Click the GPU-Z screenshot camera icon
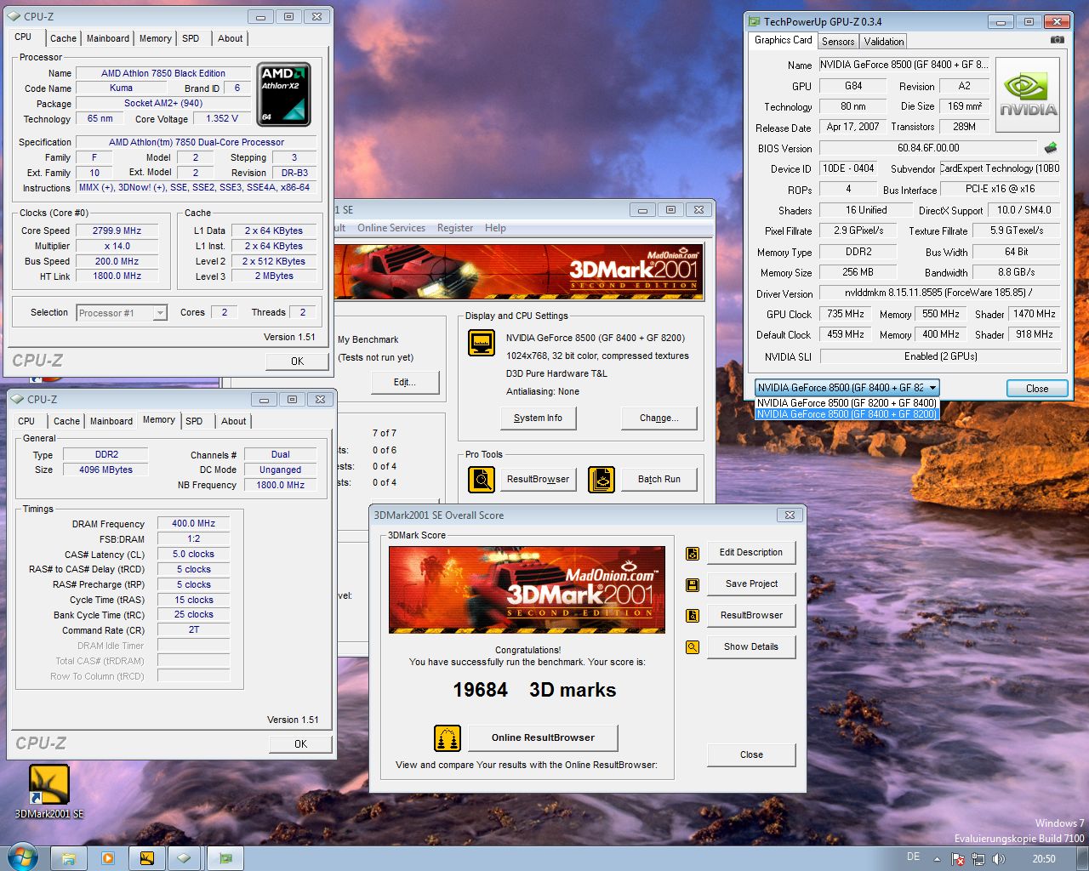Viewport: 1089px width, 871px height. [1057, 40]
